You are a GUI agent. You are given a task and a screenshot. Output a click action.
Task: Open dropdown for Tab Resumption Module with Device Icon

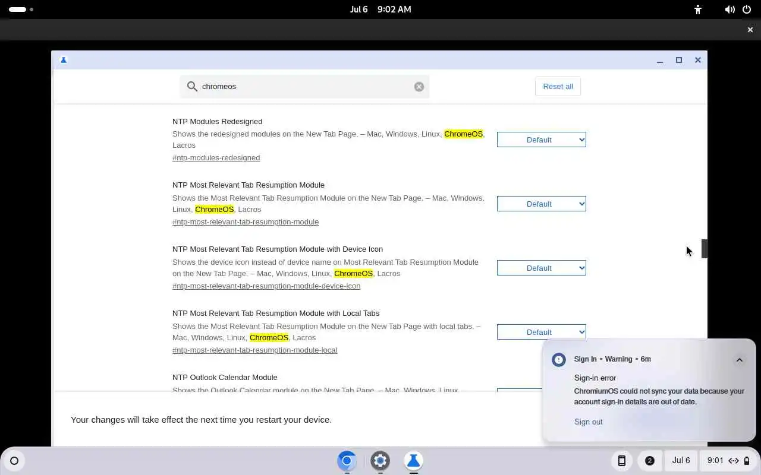point(541,268)
